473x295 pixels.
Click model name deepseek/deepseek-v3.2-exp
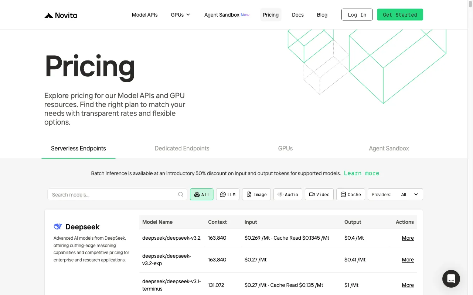pyautogui.click(x=167, y=260)
